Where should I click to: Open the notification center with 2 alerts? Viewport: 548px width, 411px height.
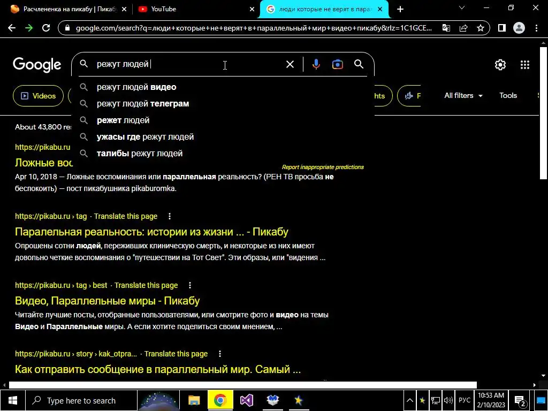coord(520,401)
